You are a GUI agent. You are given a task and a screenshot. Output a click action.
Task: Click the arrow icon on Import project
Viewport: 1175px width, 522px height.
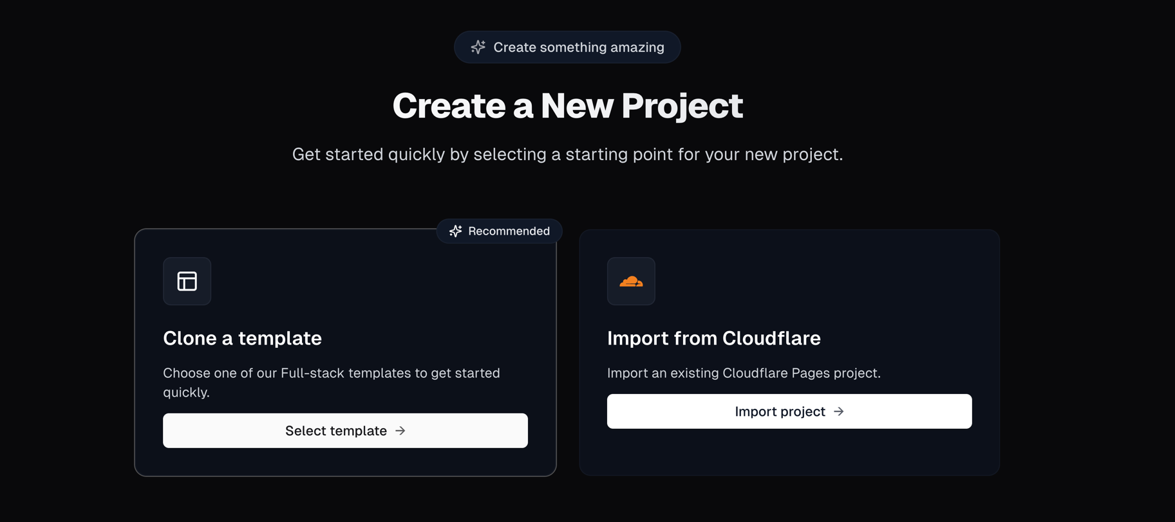click(838, 411)
